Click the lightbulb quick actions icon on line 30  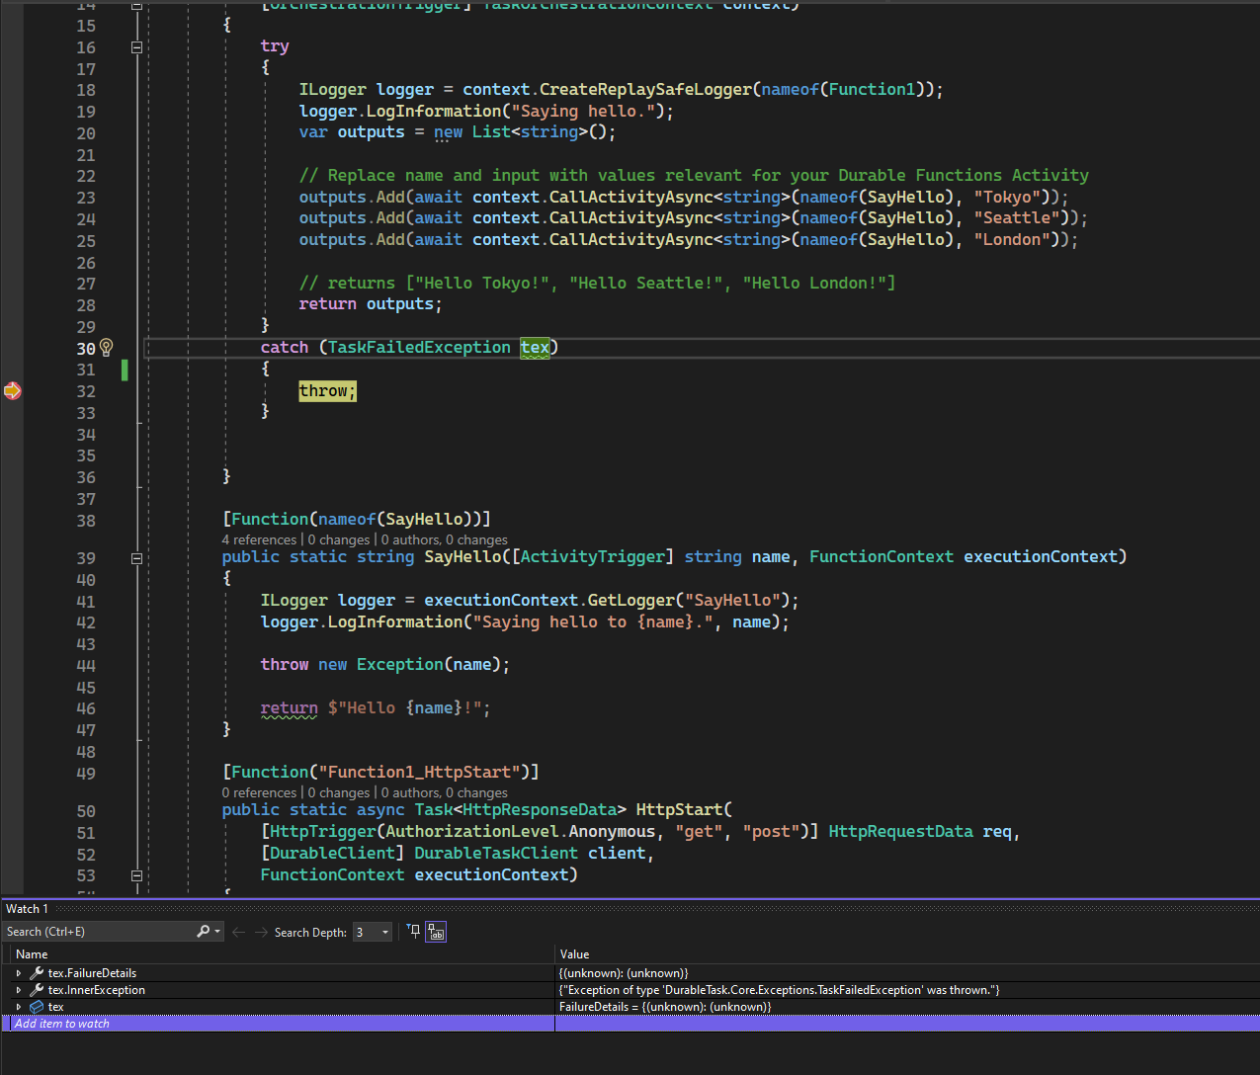click(107, 347)
